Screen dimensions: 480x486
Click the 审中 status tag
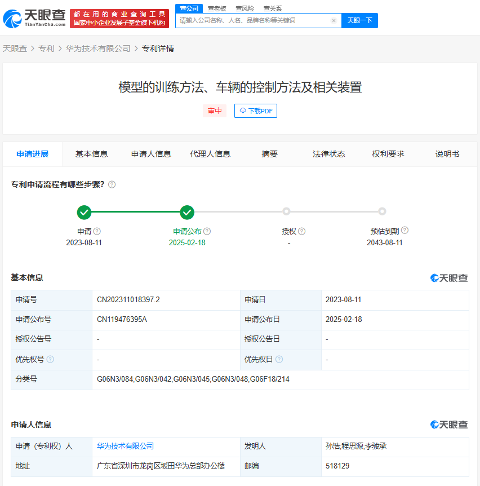coord(215,111)
